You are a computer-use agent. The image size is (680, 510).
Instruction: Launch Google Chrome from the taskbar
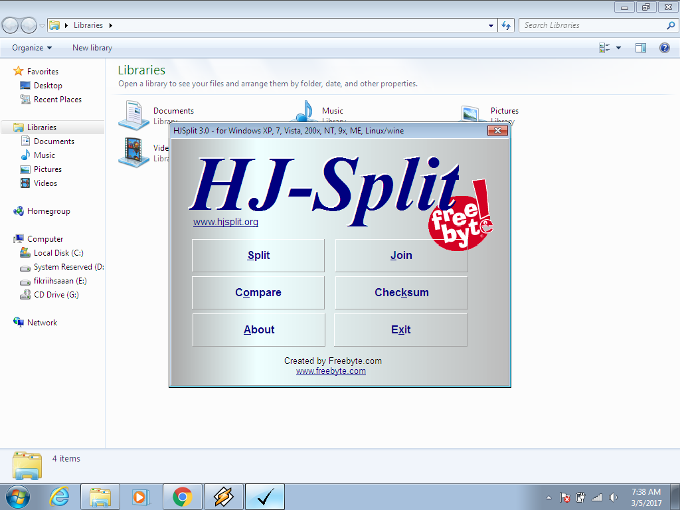click(x=182, y=496)
